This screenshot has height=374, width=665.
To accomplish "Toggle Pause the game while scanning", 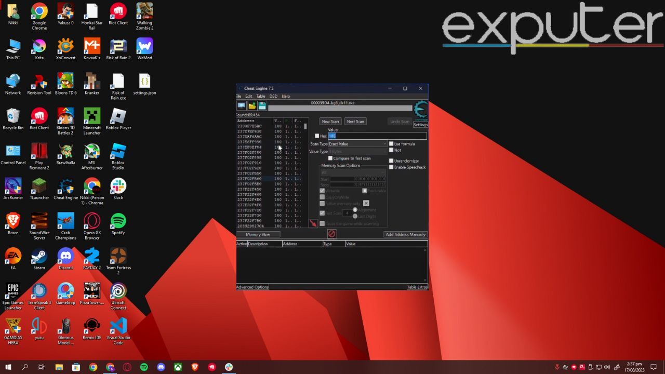I will 322,224.
